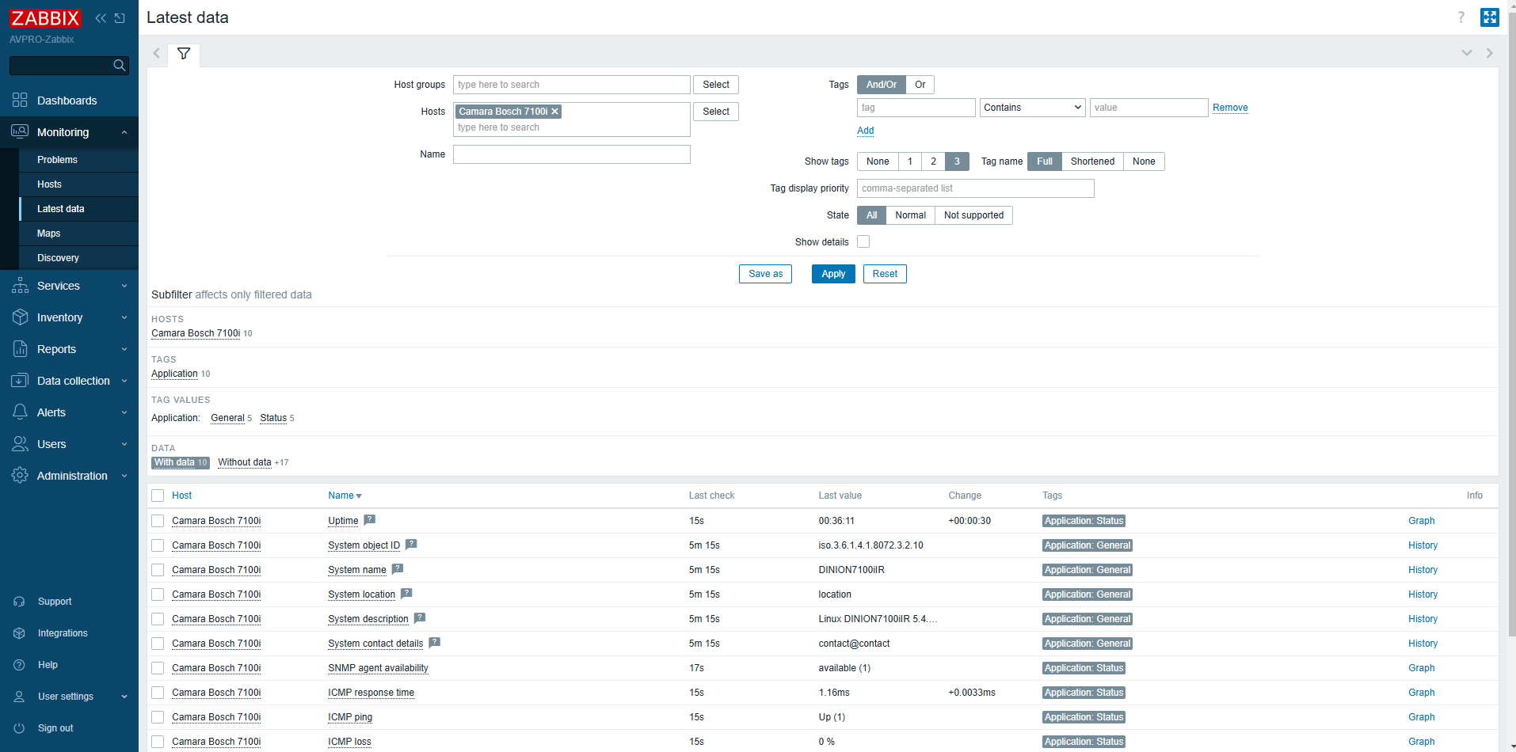
Task: Show Uptime item description icon
Action: [370, 520]
